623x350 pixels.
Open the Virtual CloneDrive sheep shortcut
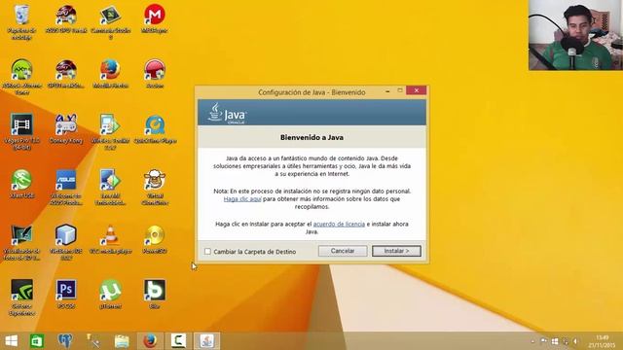155,188
